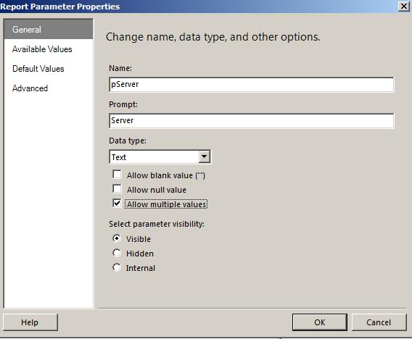Click the Allow multiple values label
This screenshot has width=412, height=339.
(167, 204)
